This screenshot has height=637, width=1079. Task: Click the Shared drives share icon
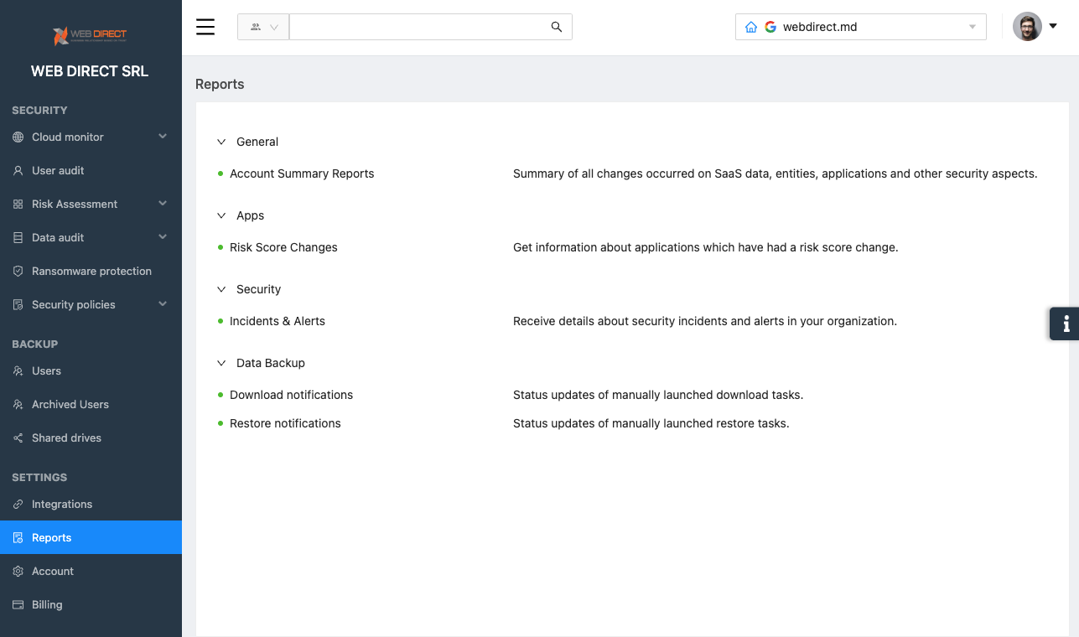pyautogui.click(x=18, y=438)
